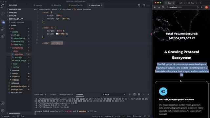Expand the navbar folder

16,67
